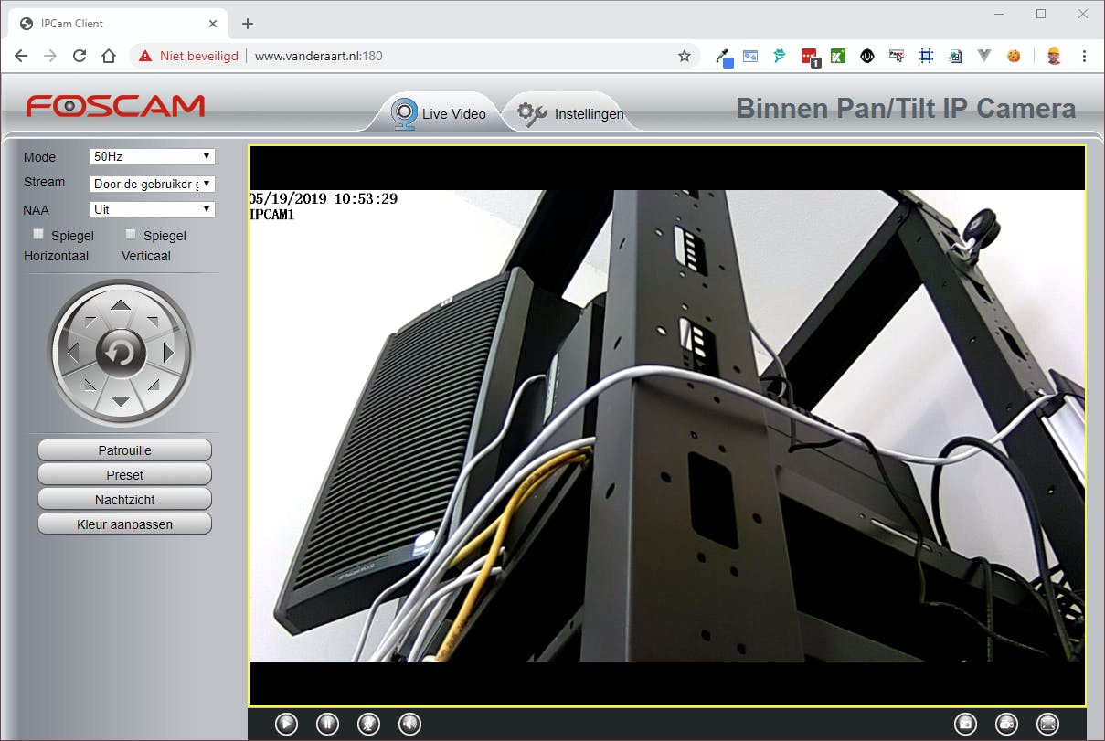Image resolution: width=1105 pixels, height=741 pixels.
Task: Enable Spiegel Horizontaal checkbox
Action: coord(38,235)
